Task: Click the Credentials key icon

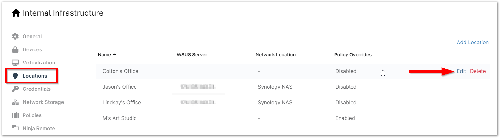Action: click(x=15, y=89)
